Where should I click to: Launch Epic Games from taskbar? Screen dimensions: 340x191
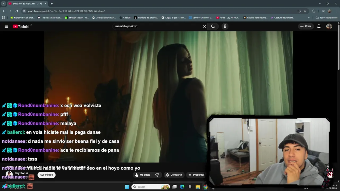190,187
